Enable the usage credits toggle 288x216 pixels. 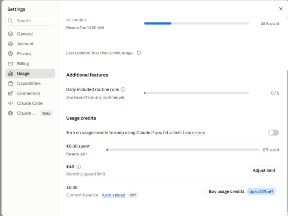coord(274,133)
